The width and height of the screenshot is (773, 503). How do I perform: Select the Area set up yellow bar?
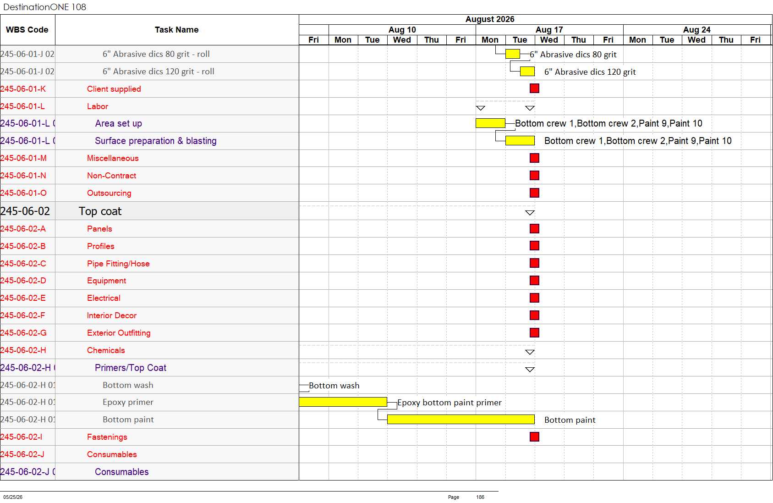pyautogui.click(x=490, y=123)
